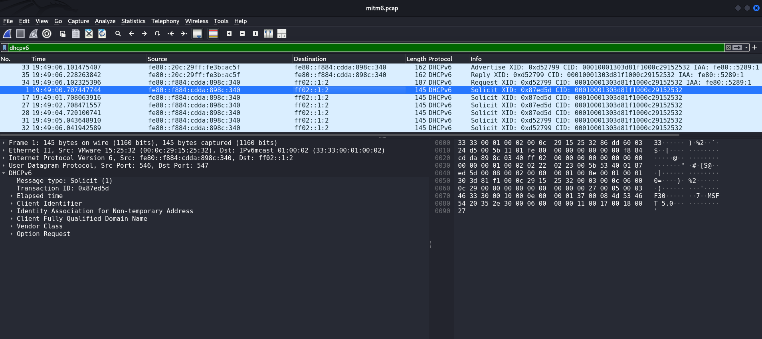762x339 pixels.
Task: Apply display filter arrow button
Action: pos(738,48)
